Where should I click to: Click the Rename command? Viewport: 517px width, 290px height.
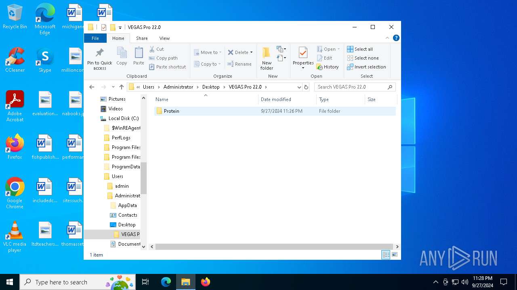tap(240, 64)
